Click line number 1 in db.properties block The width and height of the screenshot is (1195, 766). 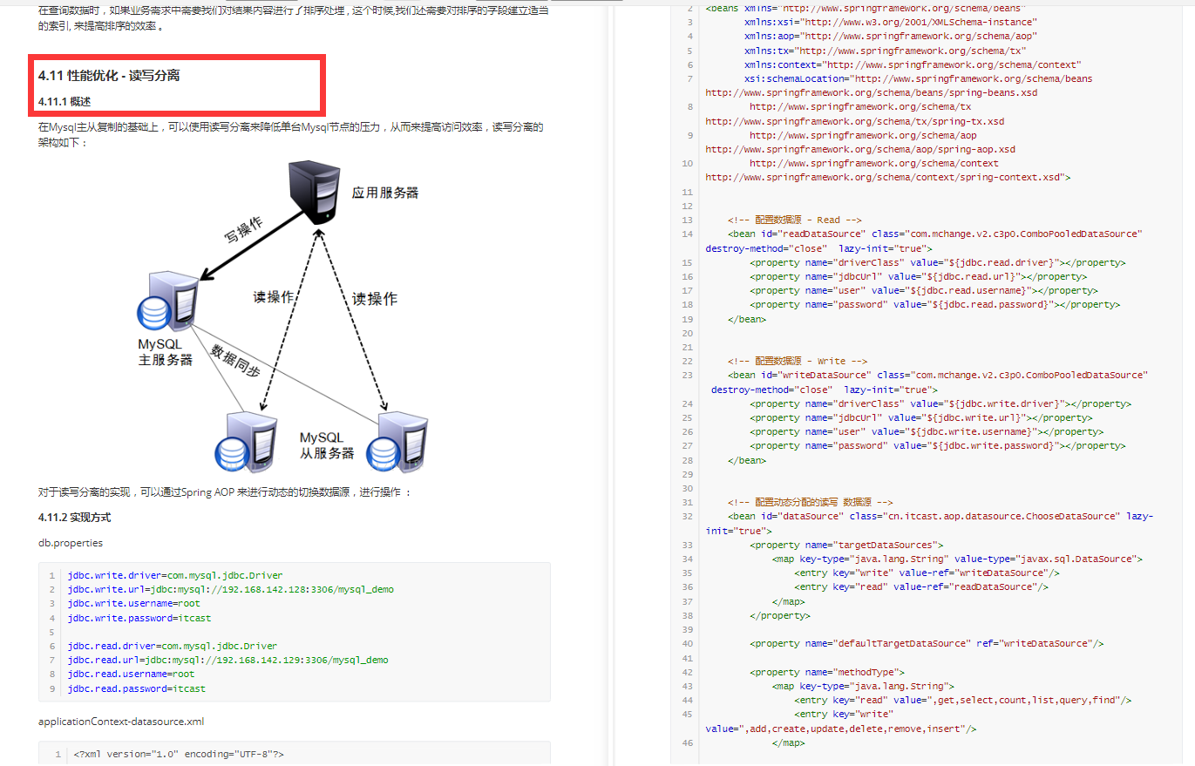51,575
